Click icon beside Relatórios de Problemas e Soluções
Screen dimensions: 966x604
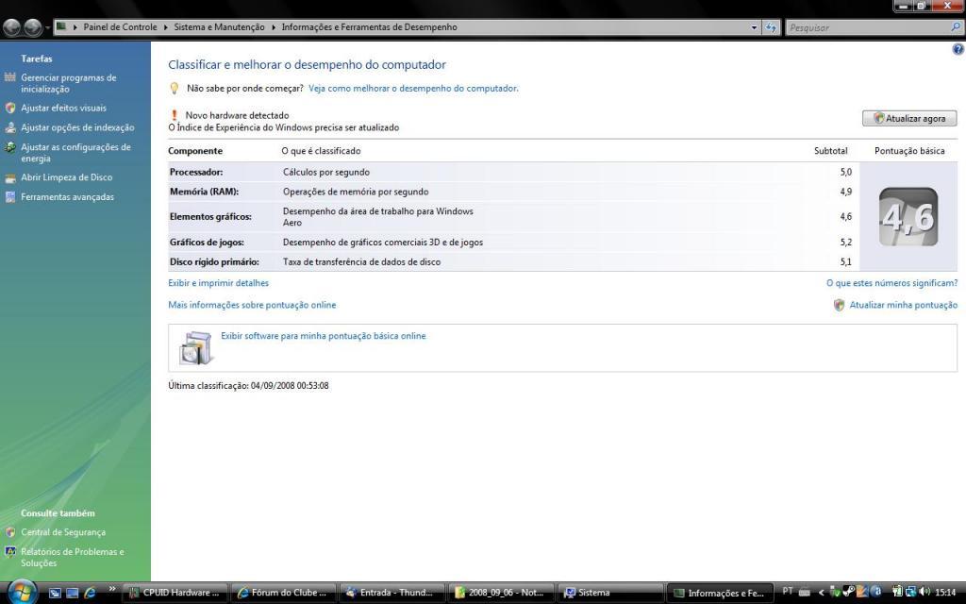point(9,551)
